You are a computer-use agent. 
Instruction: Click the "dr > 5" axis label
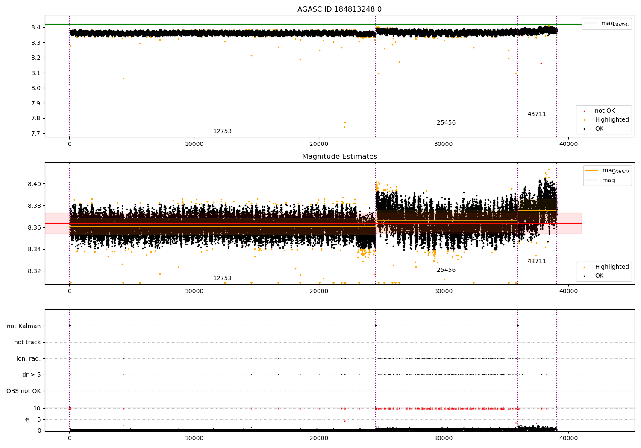tap(32, 375)
